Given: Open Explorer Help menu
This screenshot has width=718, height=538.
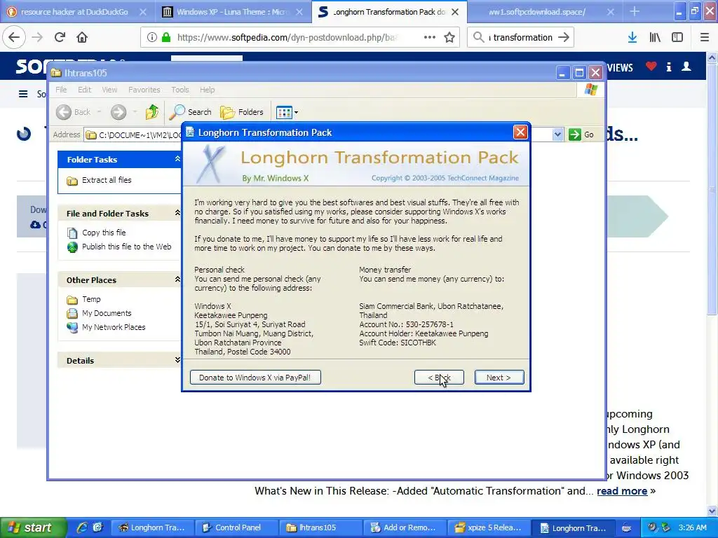Looking at the screenshot, I should tap(207, 90).
